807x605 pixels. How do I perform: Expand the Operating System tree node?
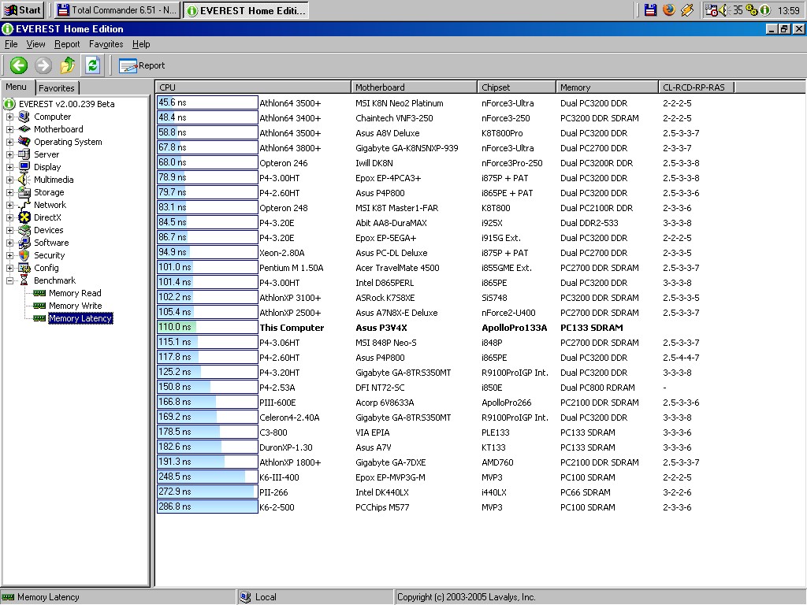click(9, 142)
